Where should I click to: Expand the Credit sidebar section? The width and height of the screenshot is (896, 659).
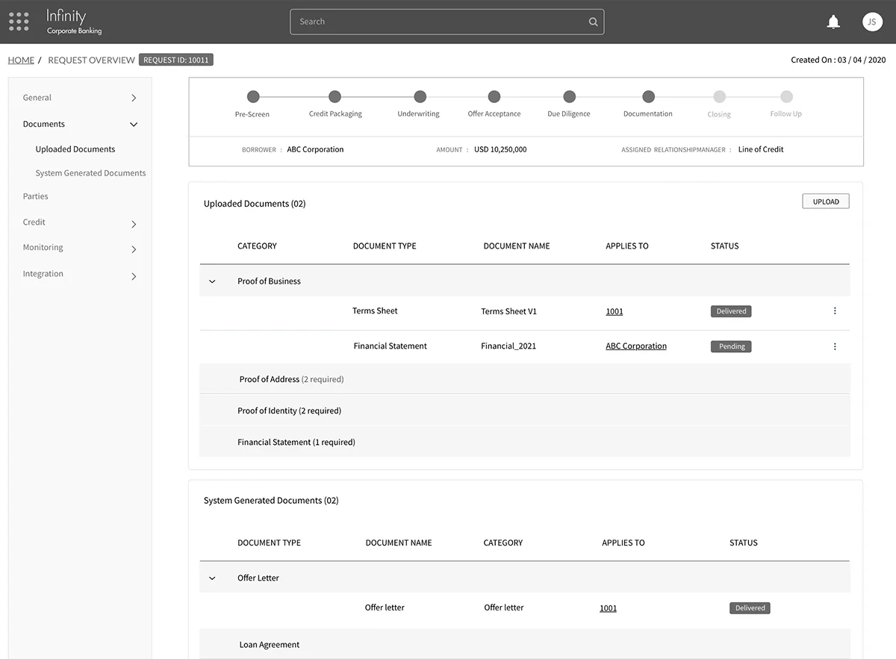(134, 224)
